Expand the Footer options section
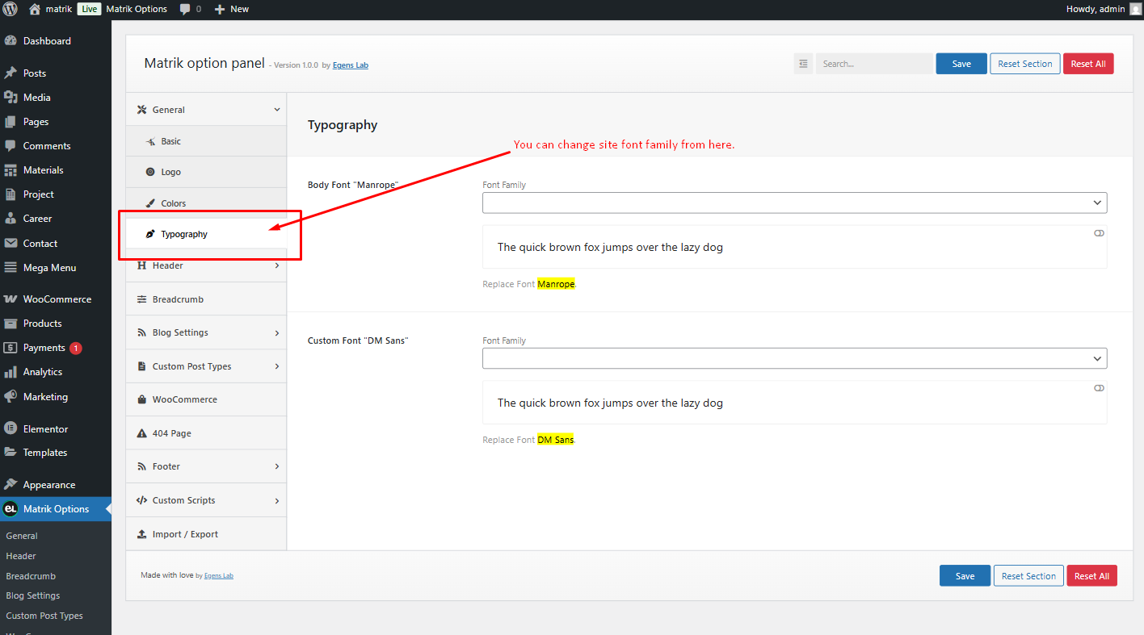1144x635 pixels. (206, 466)
